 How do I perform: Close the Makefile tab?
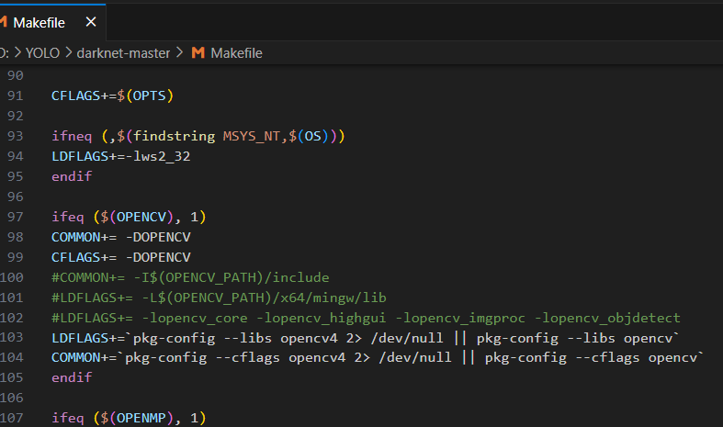91,22
